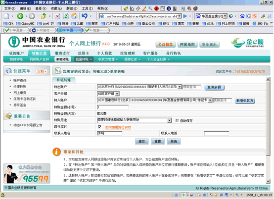Click the blue Undo curved arrow icon
Viewport: 274px width, 199px height.
tap(85, 16)
